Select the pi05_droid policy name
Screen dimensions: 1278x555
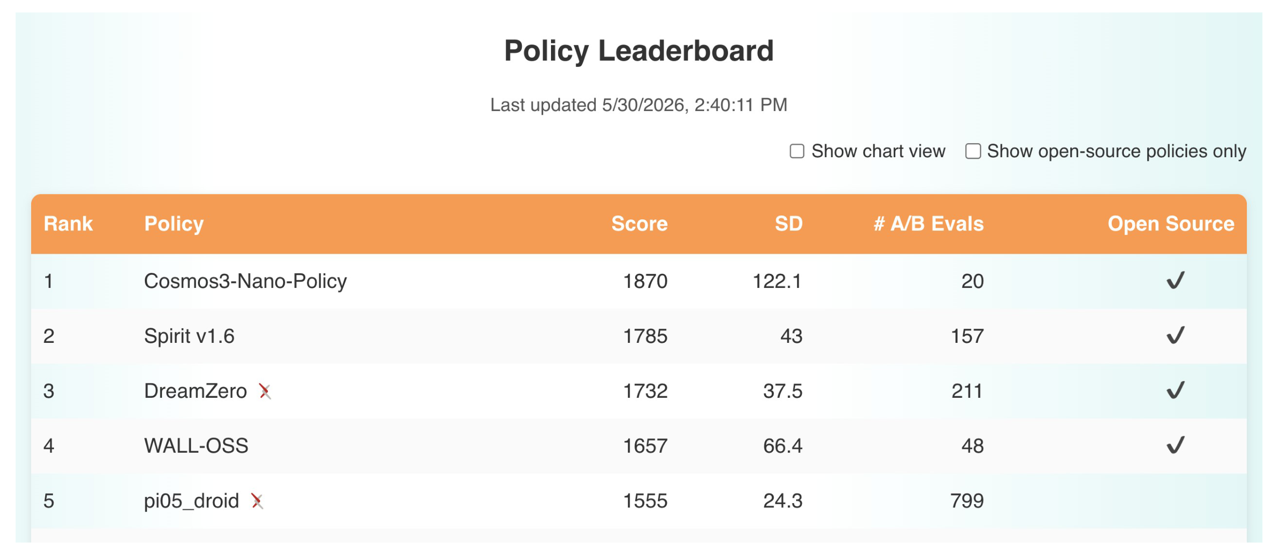[x=191, y=501]
